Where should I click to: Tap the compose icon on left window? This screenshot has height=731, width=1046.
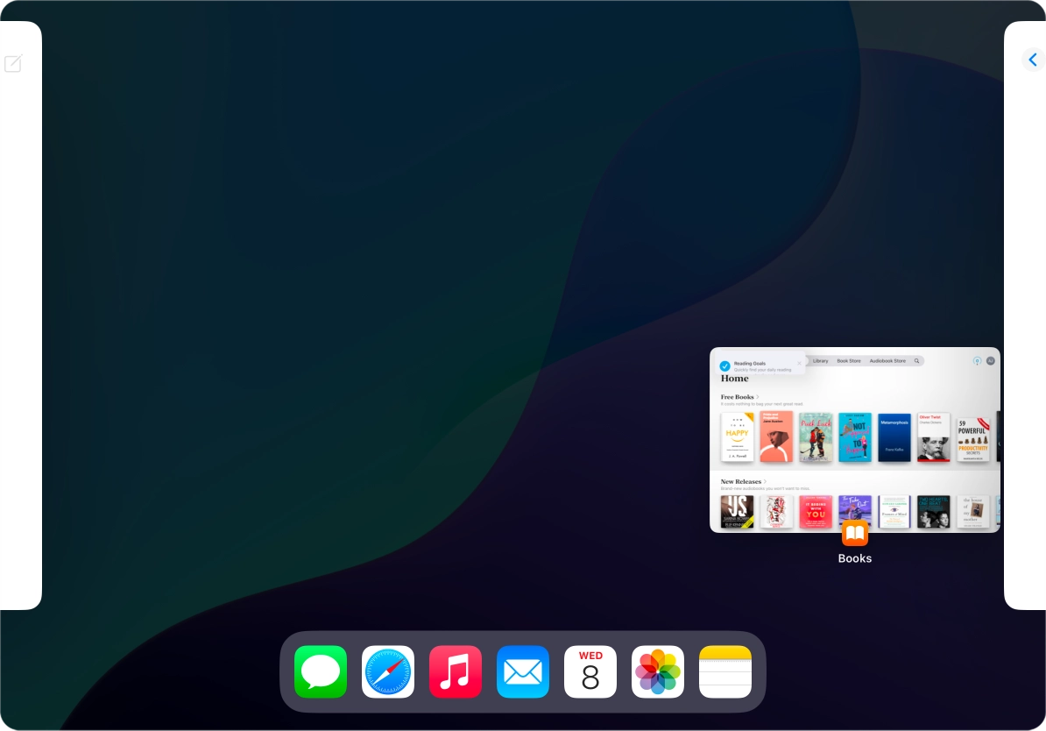13,64
